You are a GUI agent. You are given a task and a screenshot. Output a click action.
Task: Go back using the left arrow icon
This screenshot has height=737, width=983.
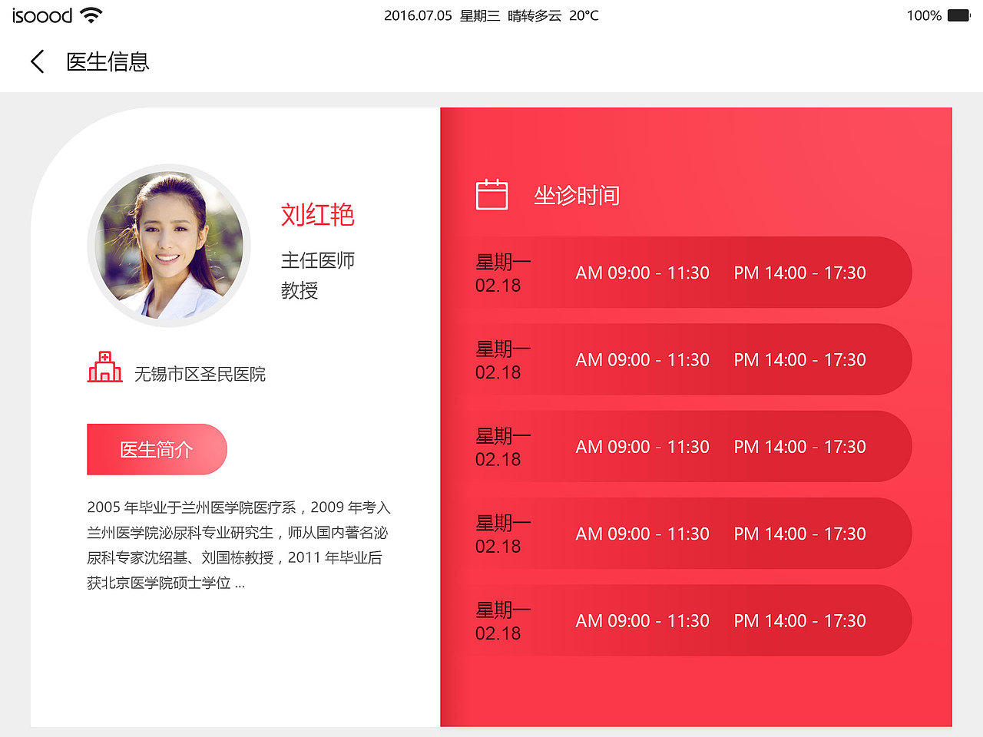(37, 61)
